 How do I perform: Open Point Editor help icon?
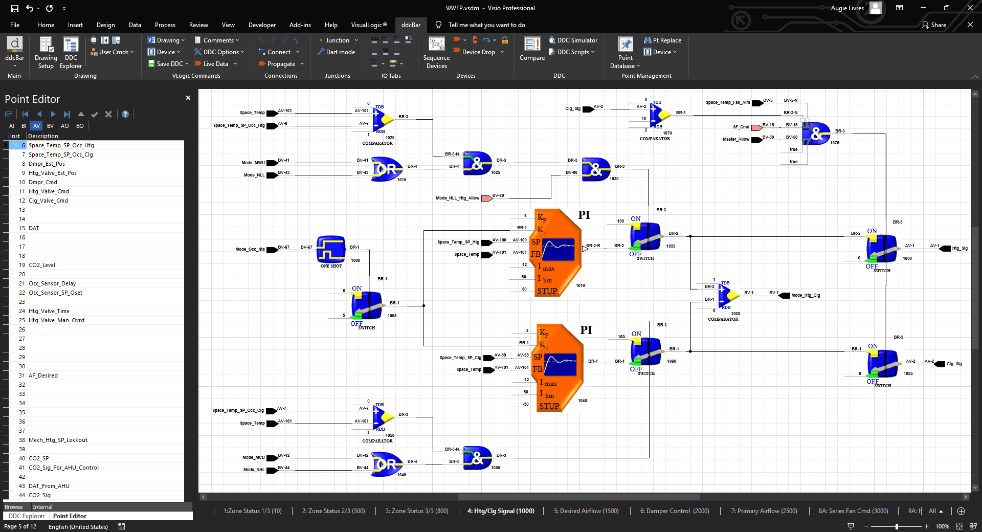click(x=125, y=114)
